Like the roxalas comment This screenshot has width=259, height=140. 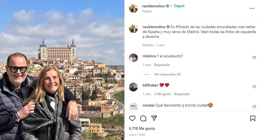254,107
